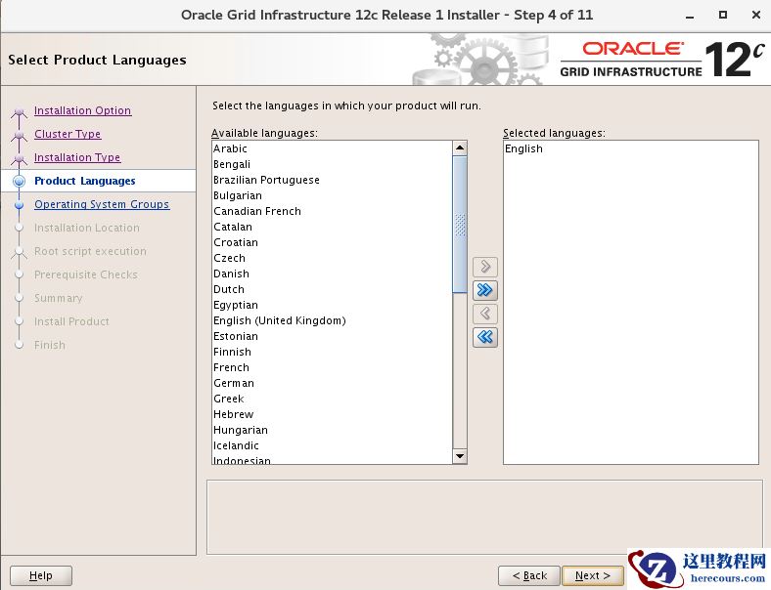The height and width of the screenshot is (590, 771).
Task: Select Bengali in the available languages
Action: 332,164
